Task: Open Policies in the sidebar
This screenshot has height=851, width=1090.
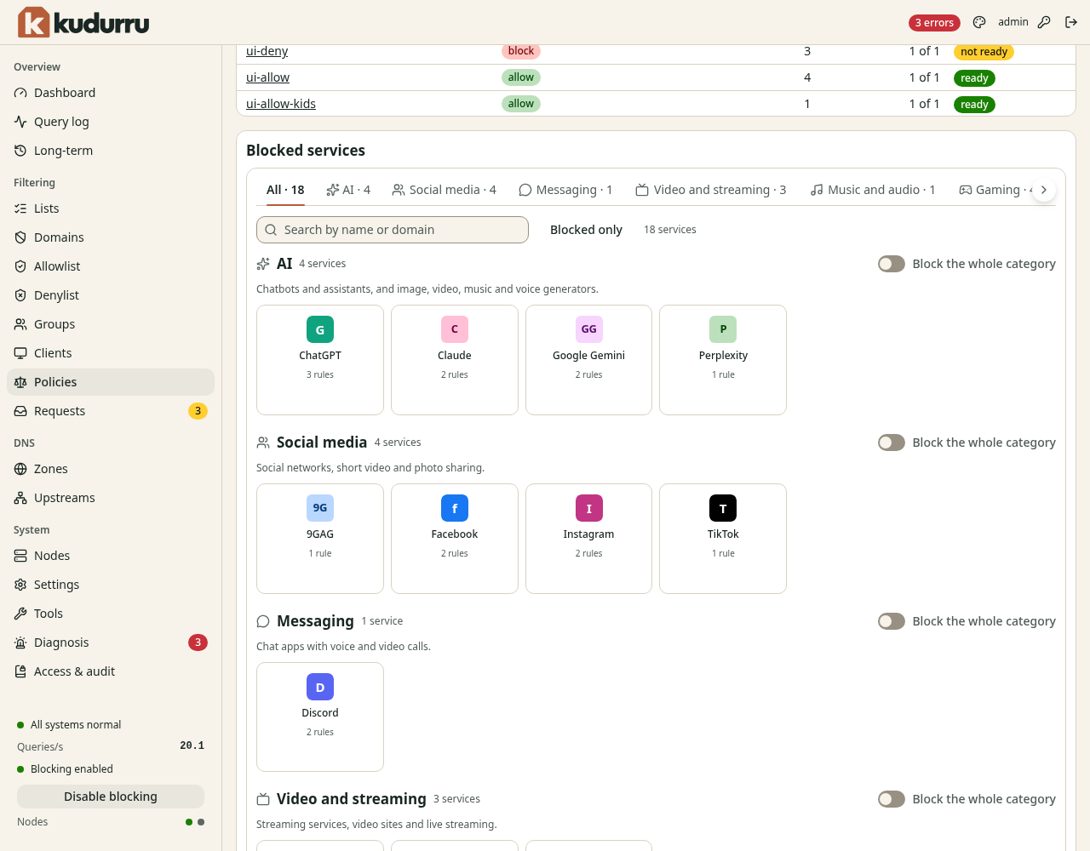Action: (111, 382)
